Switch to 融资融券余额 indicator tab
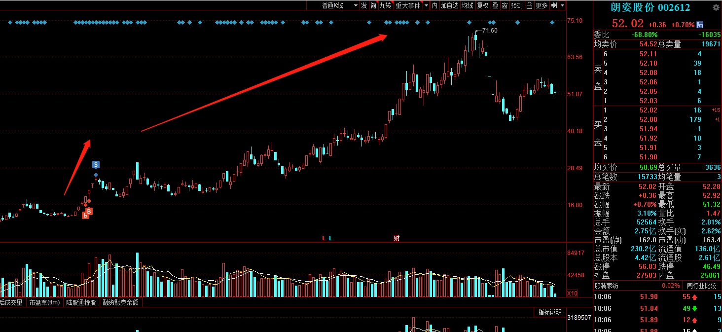The width and height of the screenshot is (722, 332). (120, 302)
